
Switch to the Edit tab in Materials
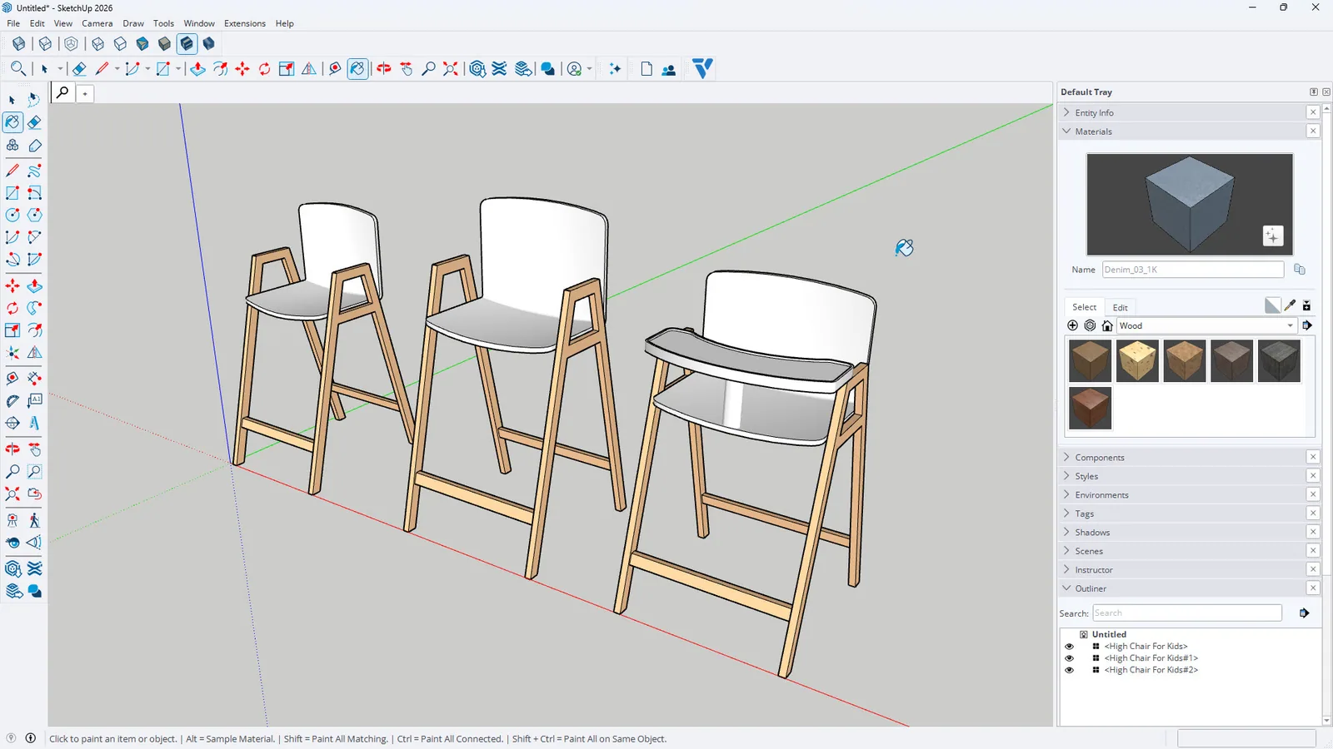pyautogui.click(x=1120, y=307)
